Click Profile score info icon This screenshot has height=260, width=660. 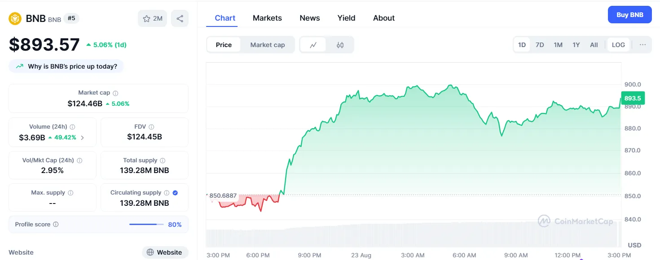coord(56,225)
